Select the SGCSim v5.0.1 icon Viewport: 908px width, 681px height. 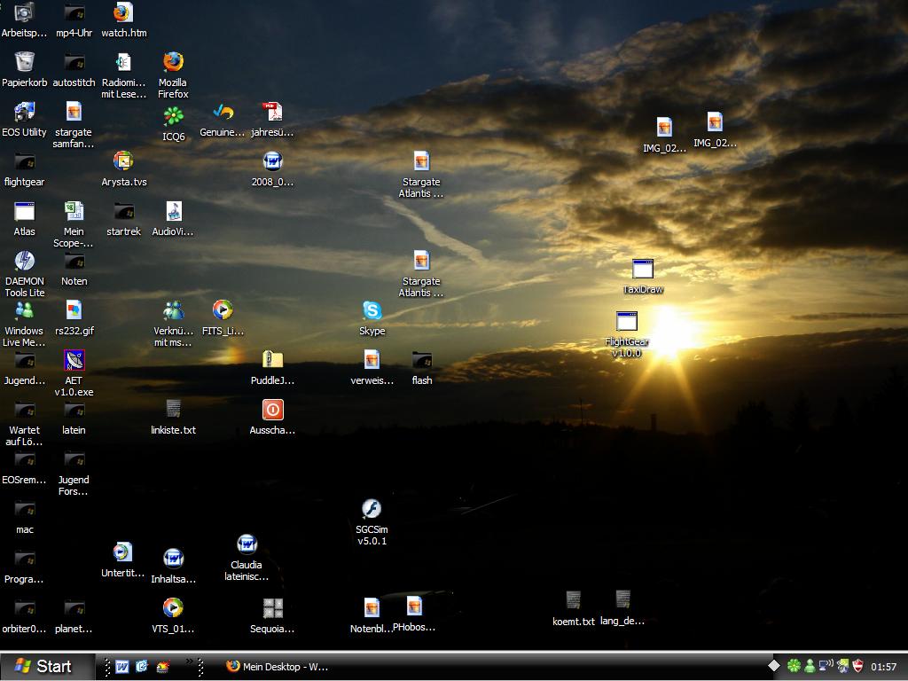372,509
